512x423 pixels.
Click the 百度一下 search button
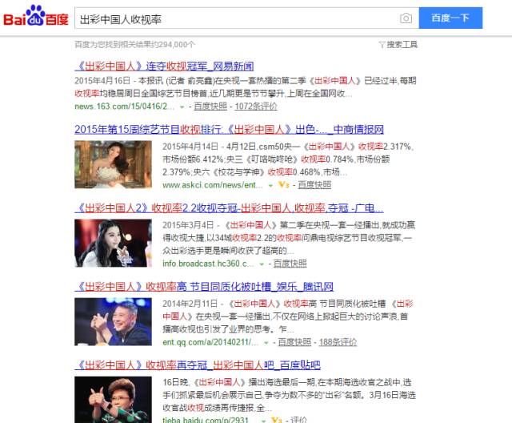[x=450, y=18]
